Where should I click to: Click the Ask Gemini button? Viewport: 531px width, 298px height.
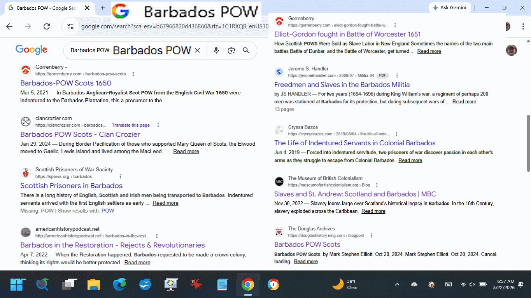click(x=450, y=8)
